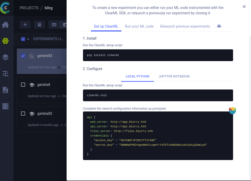Go to PROJECTS breadcrumb link
Screen dimensions: 251x181
tap(29, 8)
